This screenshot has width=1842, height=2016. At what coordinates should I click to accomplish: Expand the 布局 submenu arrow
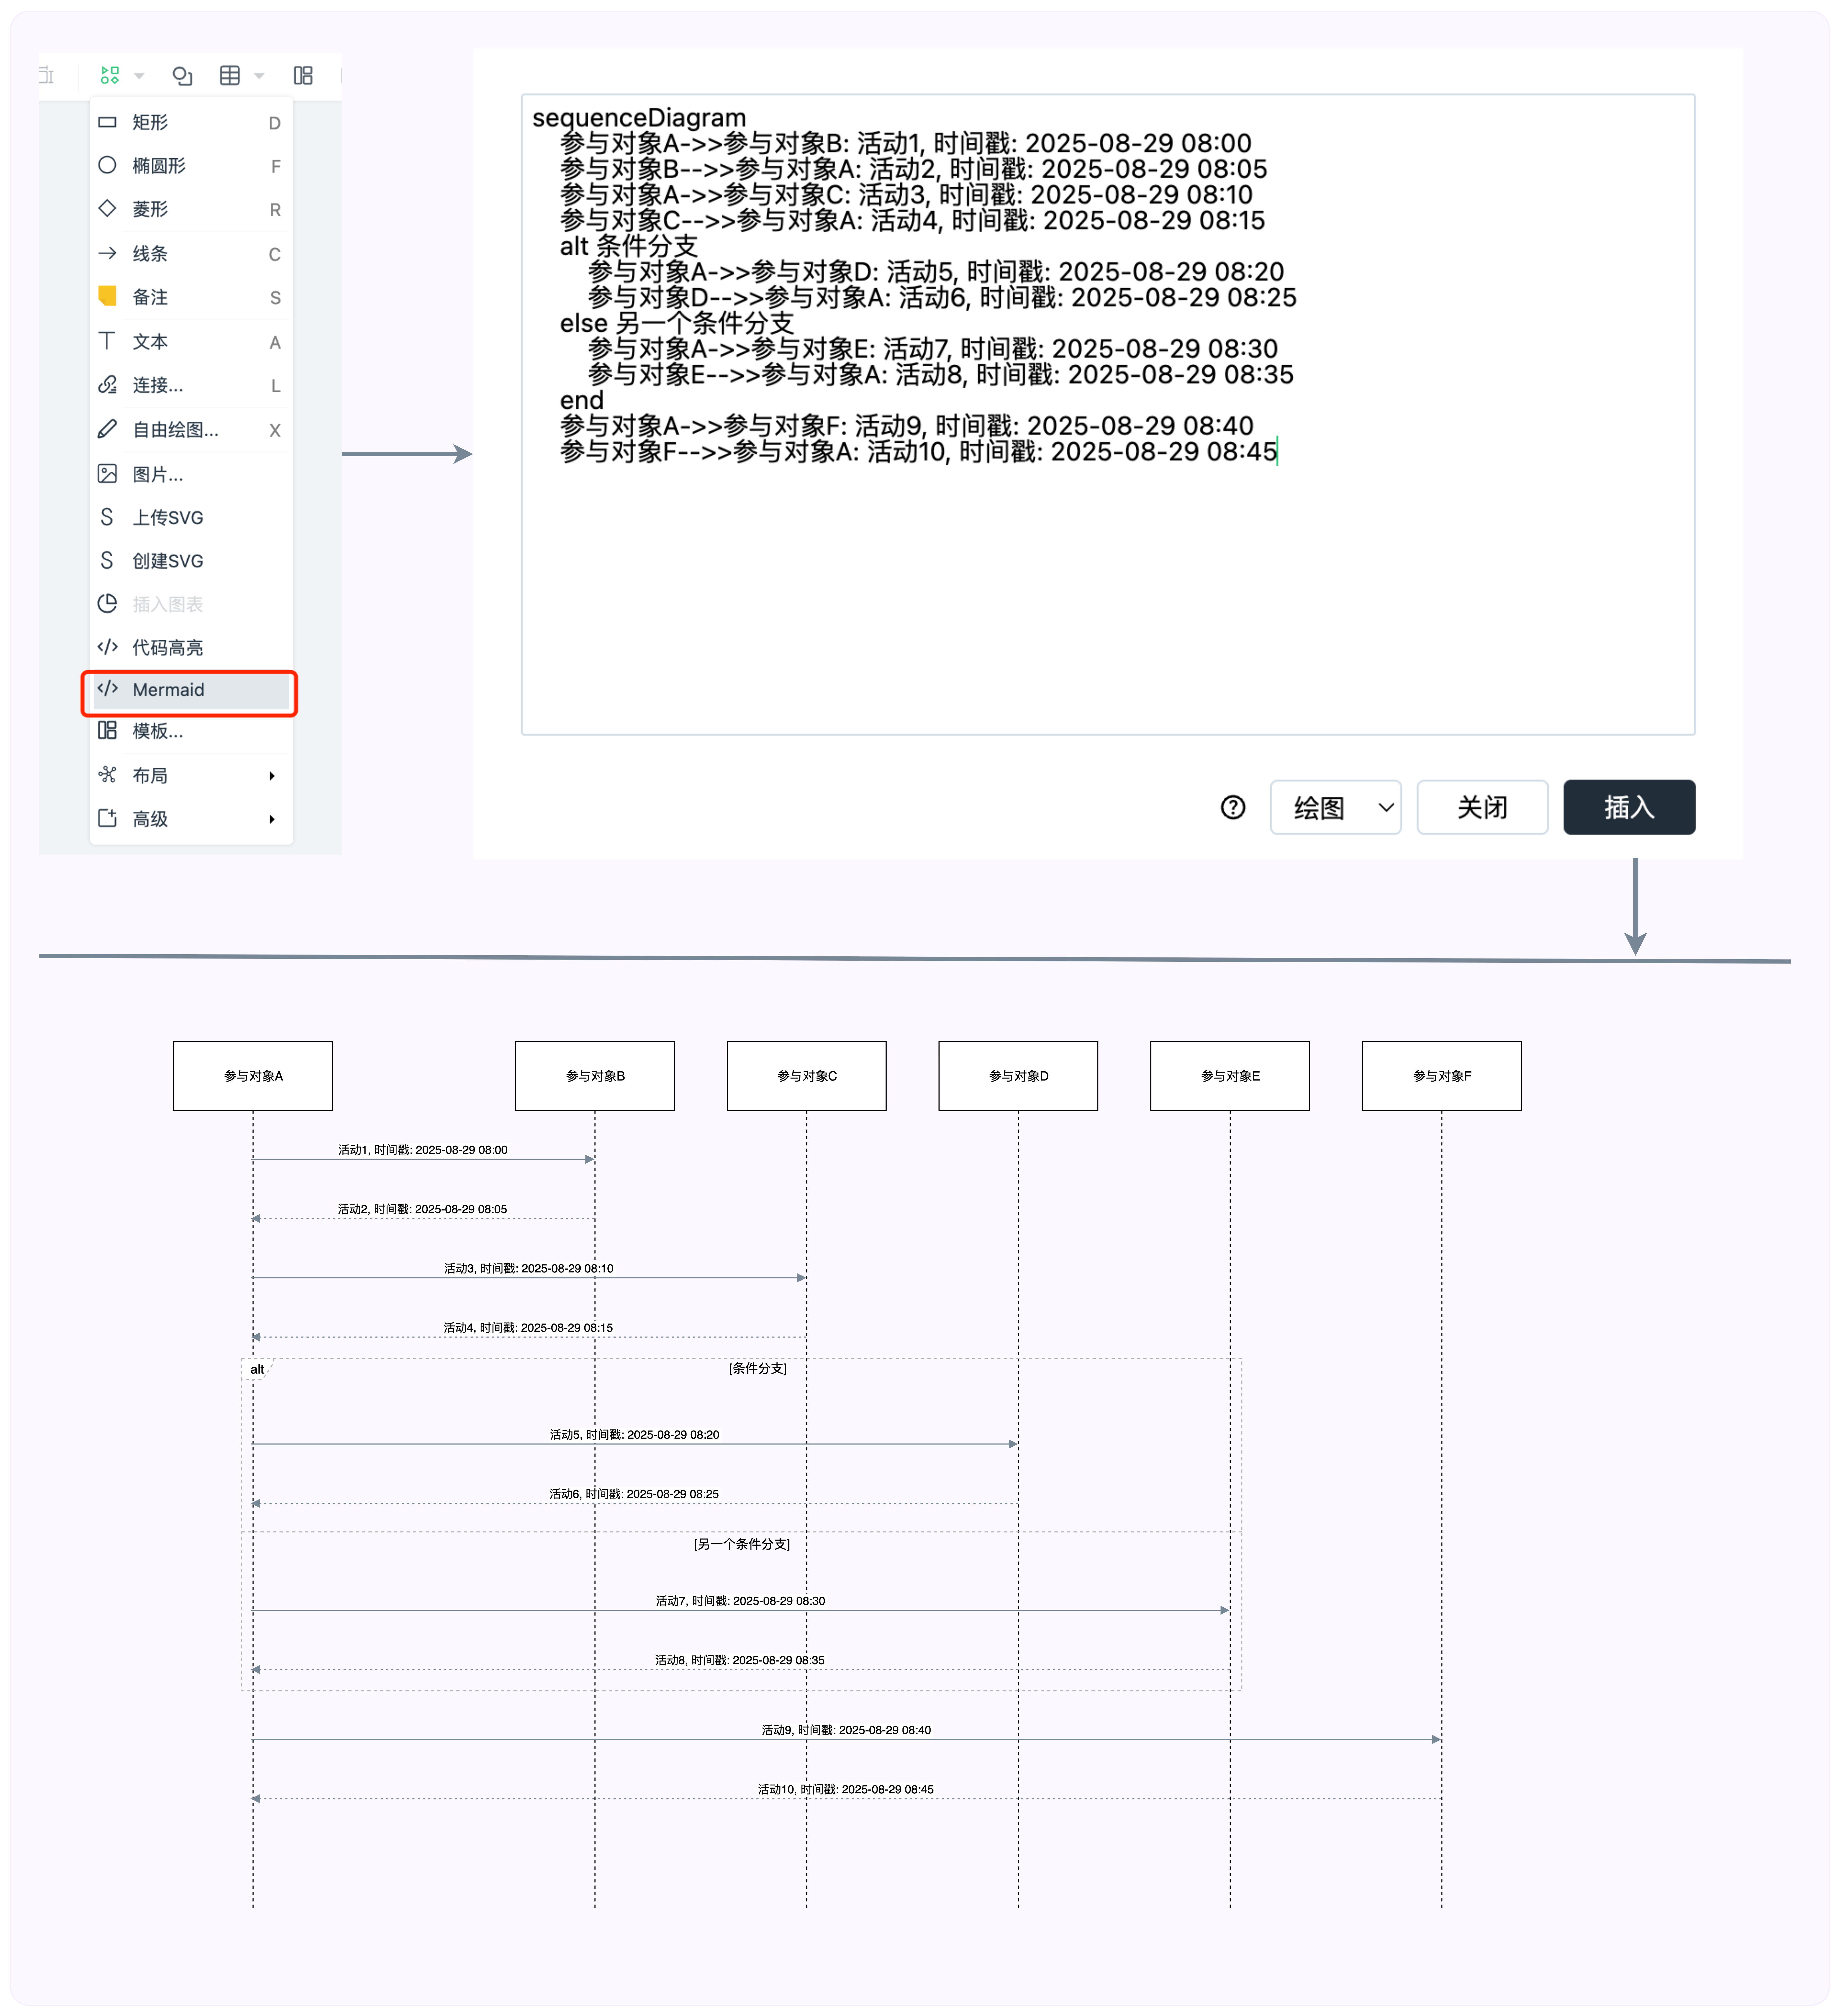click(272, 776)
